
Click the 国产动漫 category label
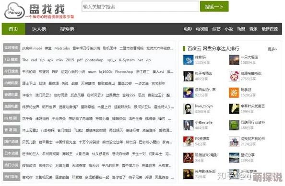(x=12, y=142)
